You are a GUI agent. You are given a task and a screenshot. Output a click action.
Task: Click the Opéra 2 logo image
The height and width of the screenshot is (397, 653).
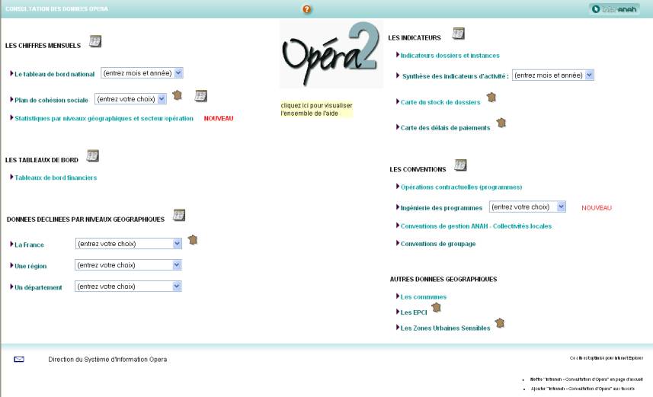[331, 54]
